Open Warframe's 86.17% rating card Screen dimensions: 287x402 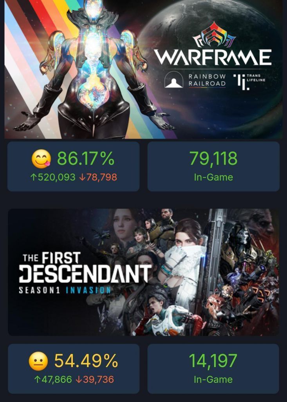(x=73, y=166)
